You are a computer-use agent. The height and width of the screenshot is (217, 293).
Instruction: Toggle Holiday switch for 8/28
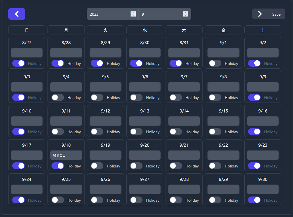[58, 63]
